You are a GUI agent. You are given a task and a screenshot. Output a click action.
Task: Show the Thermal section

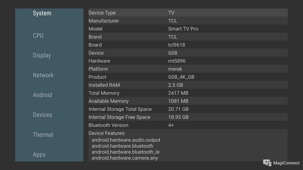pos(43,135)
